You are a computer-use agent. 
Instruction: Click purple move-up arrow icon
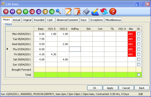(x=39, y=12)
